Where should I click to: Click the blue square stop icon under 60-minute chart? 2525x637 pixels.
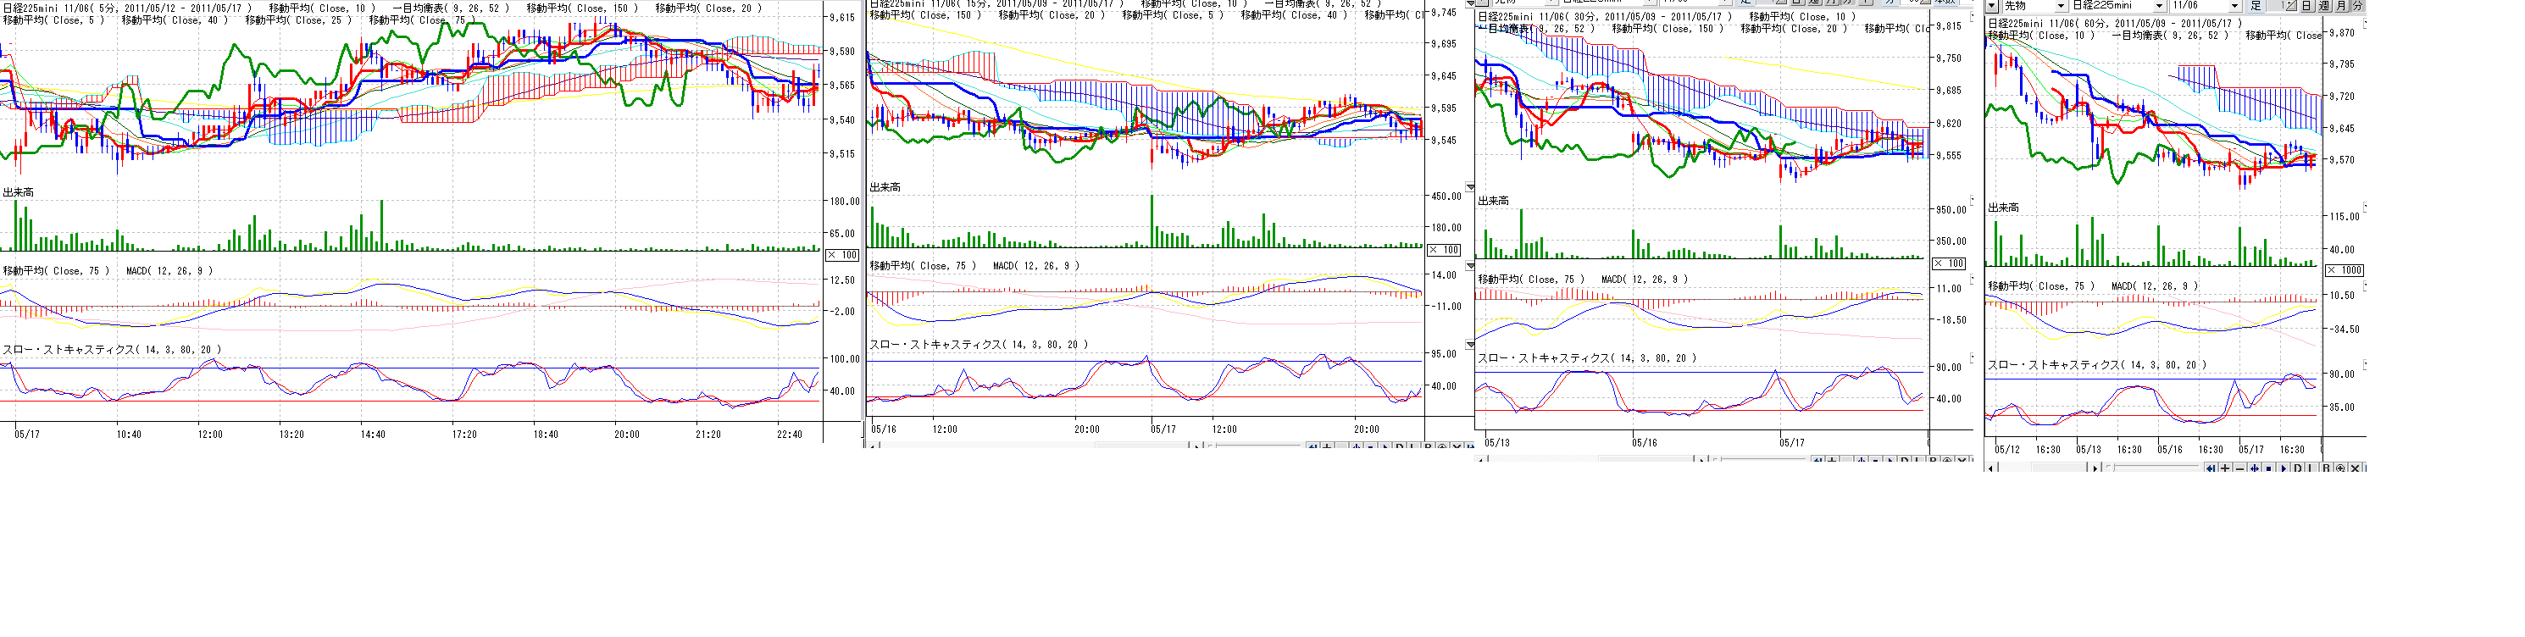2269,468
